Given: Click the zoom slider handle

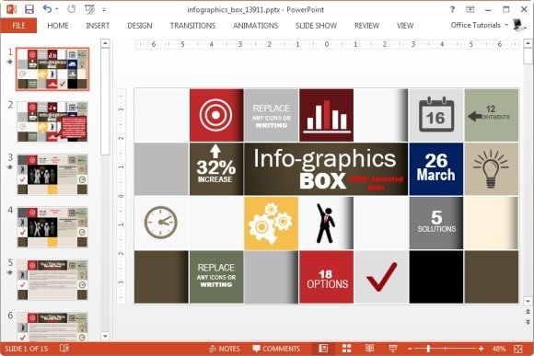Looking at the screenshot, I should [429, 349].
